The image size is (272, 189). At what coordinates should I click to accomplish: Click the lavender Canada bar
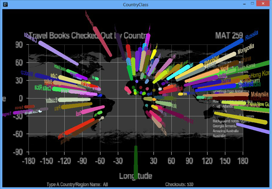coord(58,53)
